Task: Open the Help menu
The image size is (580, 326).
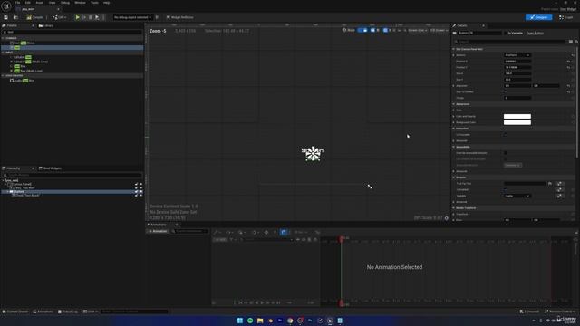Action: [x=107, y=3]
